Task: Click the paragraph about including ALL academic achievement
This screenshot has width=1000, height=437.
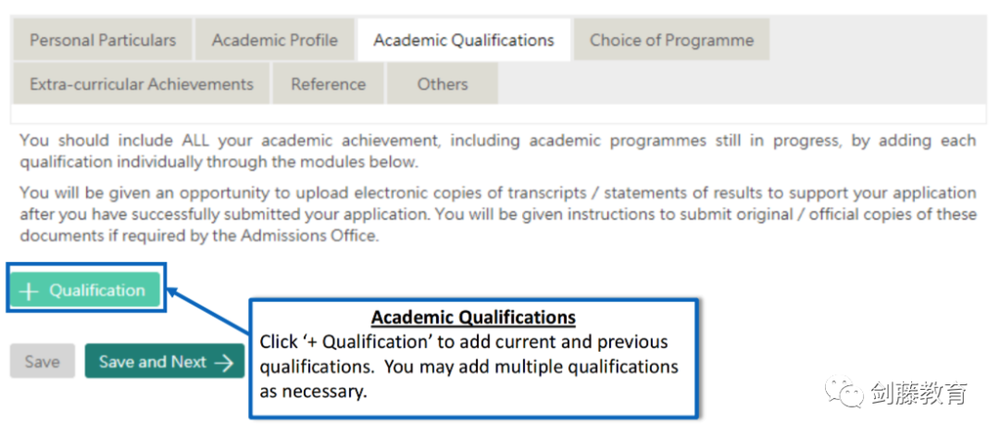Action: pyautogui.click(x=497, y=151)
